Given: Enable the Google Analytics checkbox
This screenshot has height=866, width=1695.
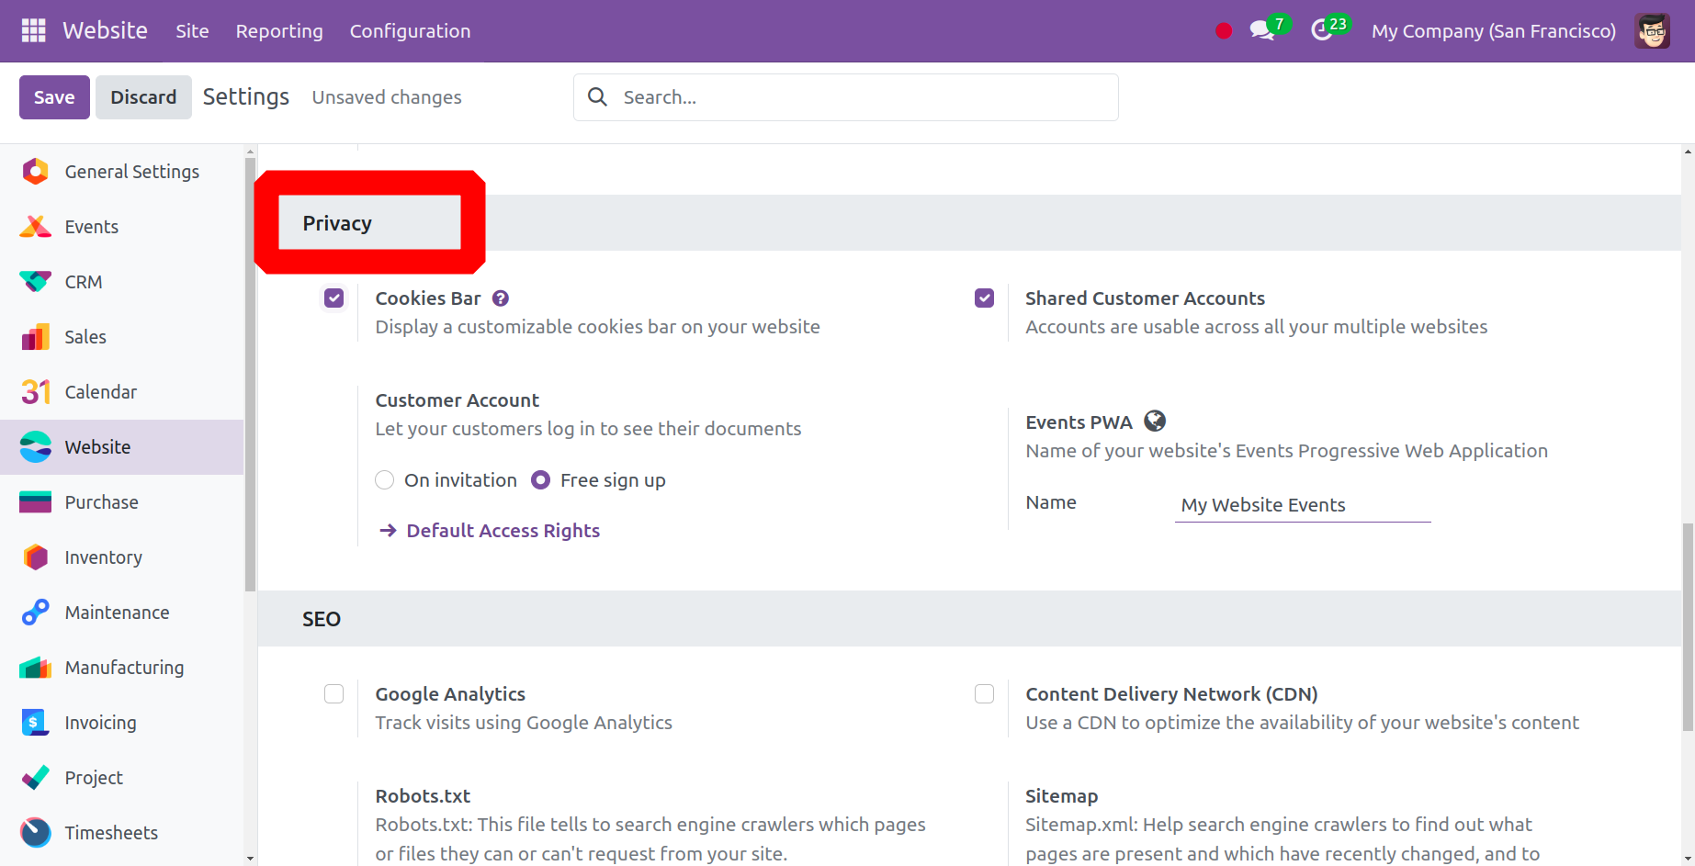Looking at the screenshot, I should coord(334,694).
